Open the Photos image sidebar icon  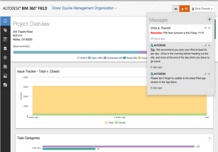[5, 76]
